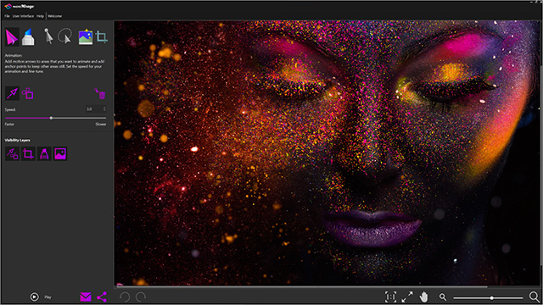Select the mask marker tool
The image size is (543, 305).
(28, 37)
